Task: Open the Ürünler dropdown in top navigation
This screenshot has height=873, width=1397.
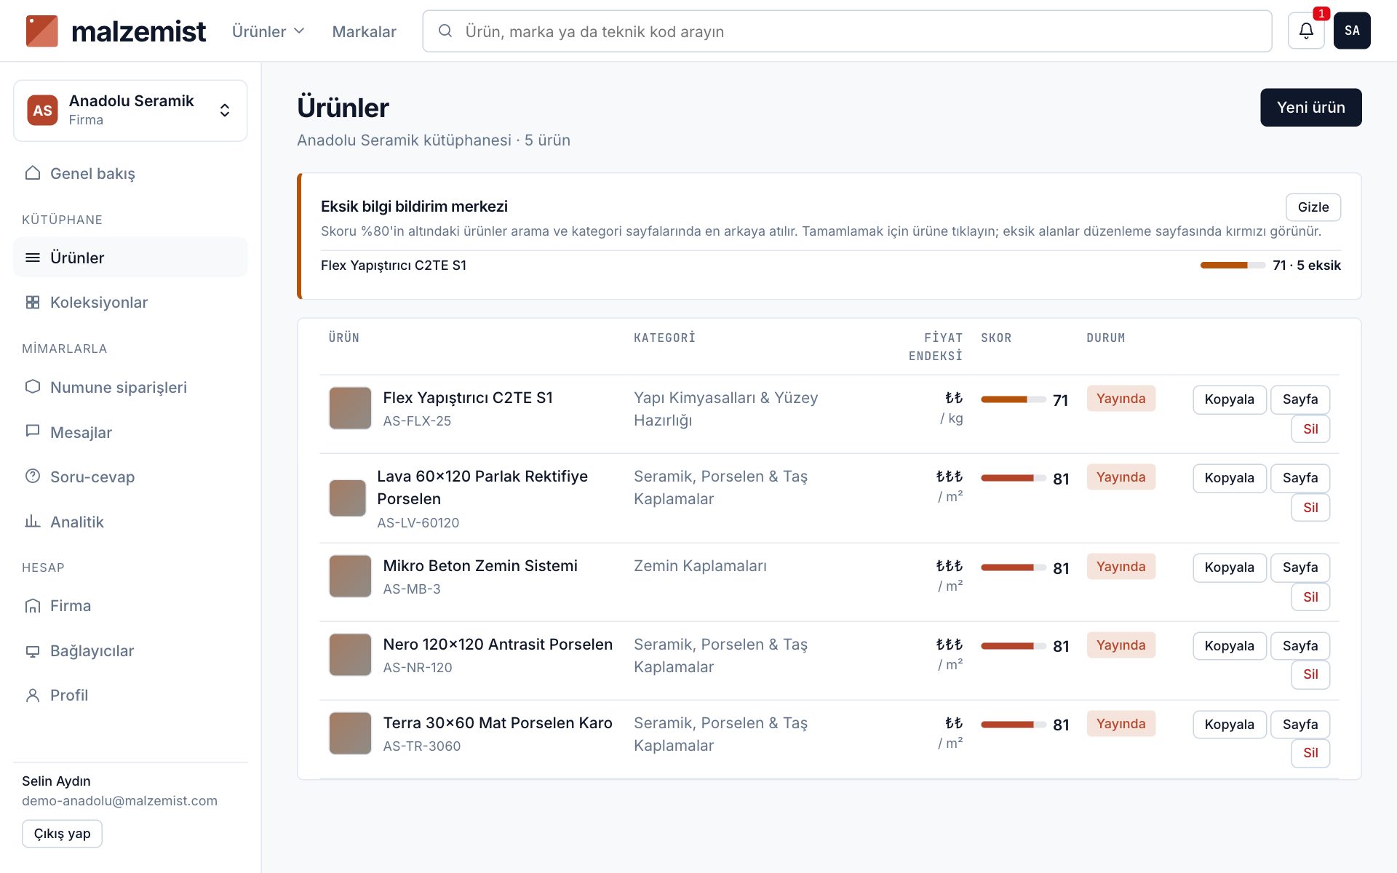Action: [x=268, y=31]
